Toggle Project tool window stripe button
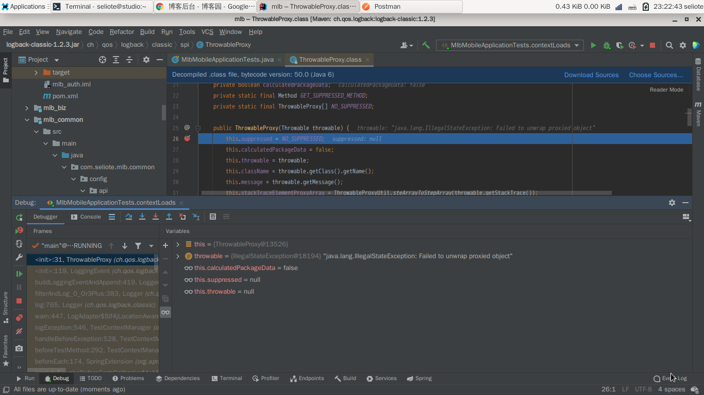The width and height of the screenshot is (704, 395). pos(6,70)
